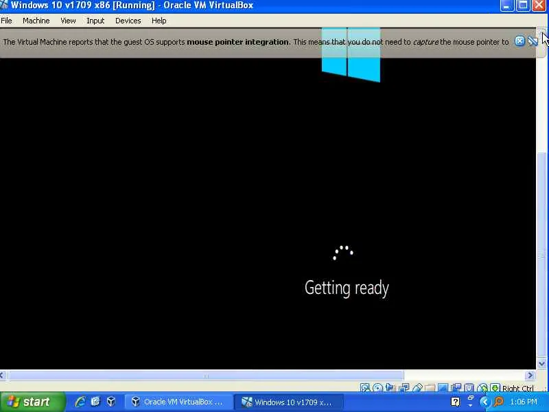The width and height of the screenshot is (549, 412).
Task: Click the don't-show-again icon on the notification bar
Action: [533, 41]
